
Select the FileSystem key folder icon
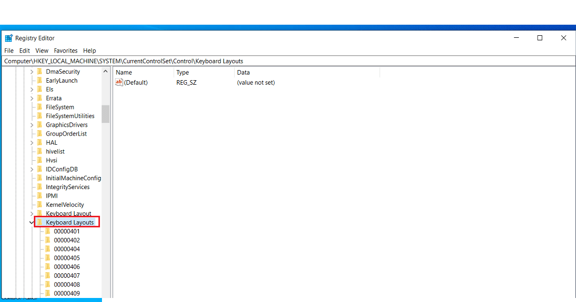40,107
